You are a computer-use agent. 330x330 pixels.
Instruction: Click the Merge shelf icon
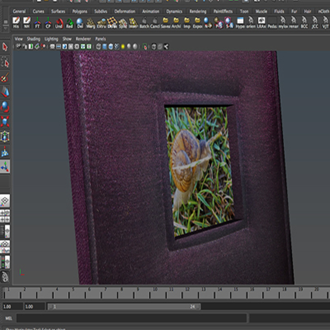point(91,23)
